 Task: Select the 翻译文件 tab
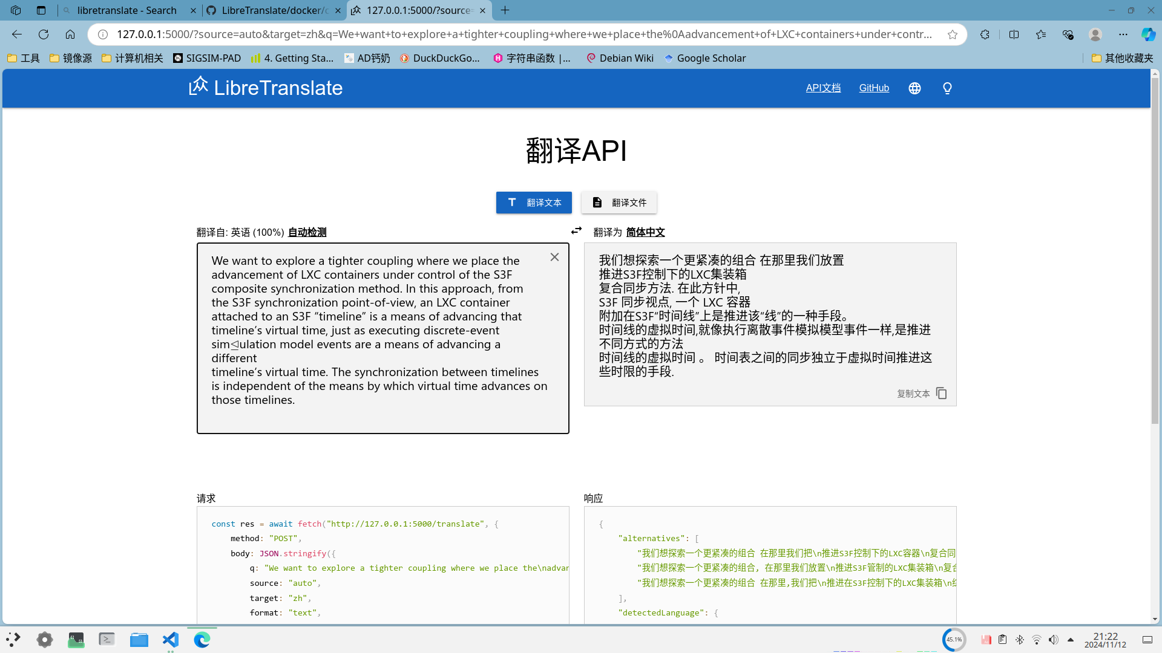[x=618, y=203]
